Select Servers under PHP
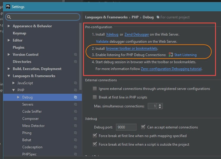 28,104
